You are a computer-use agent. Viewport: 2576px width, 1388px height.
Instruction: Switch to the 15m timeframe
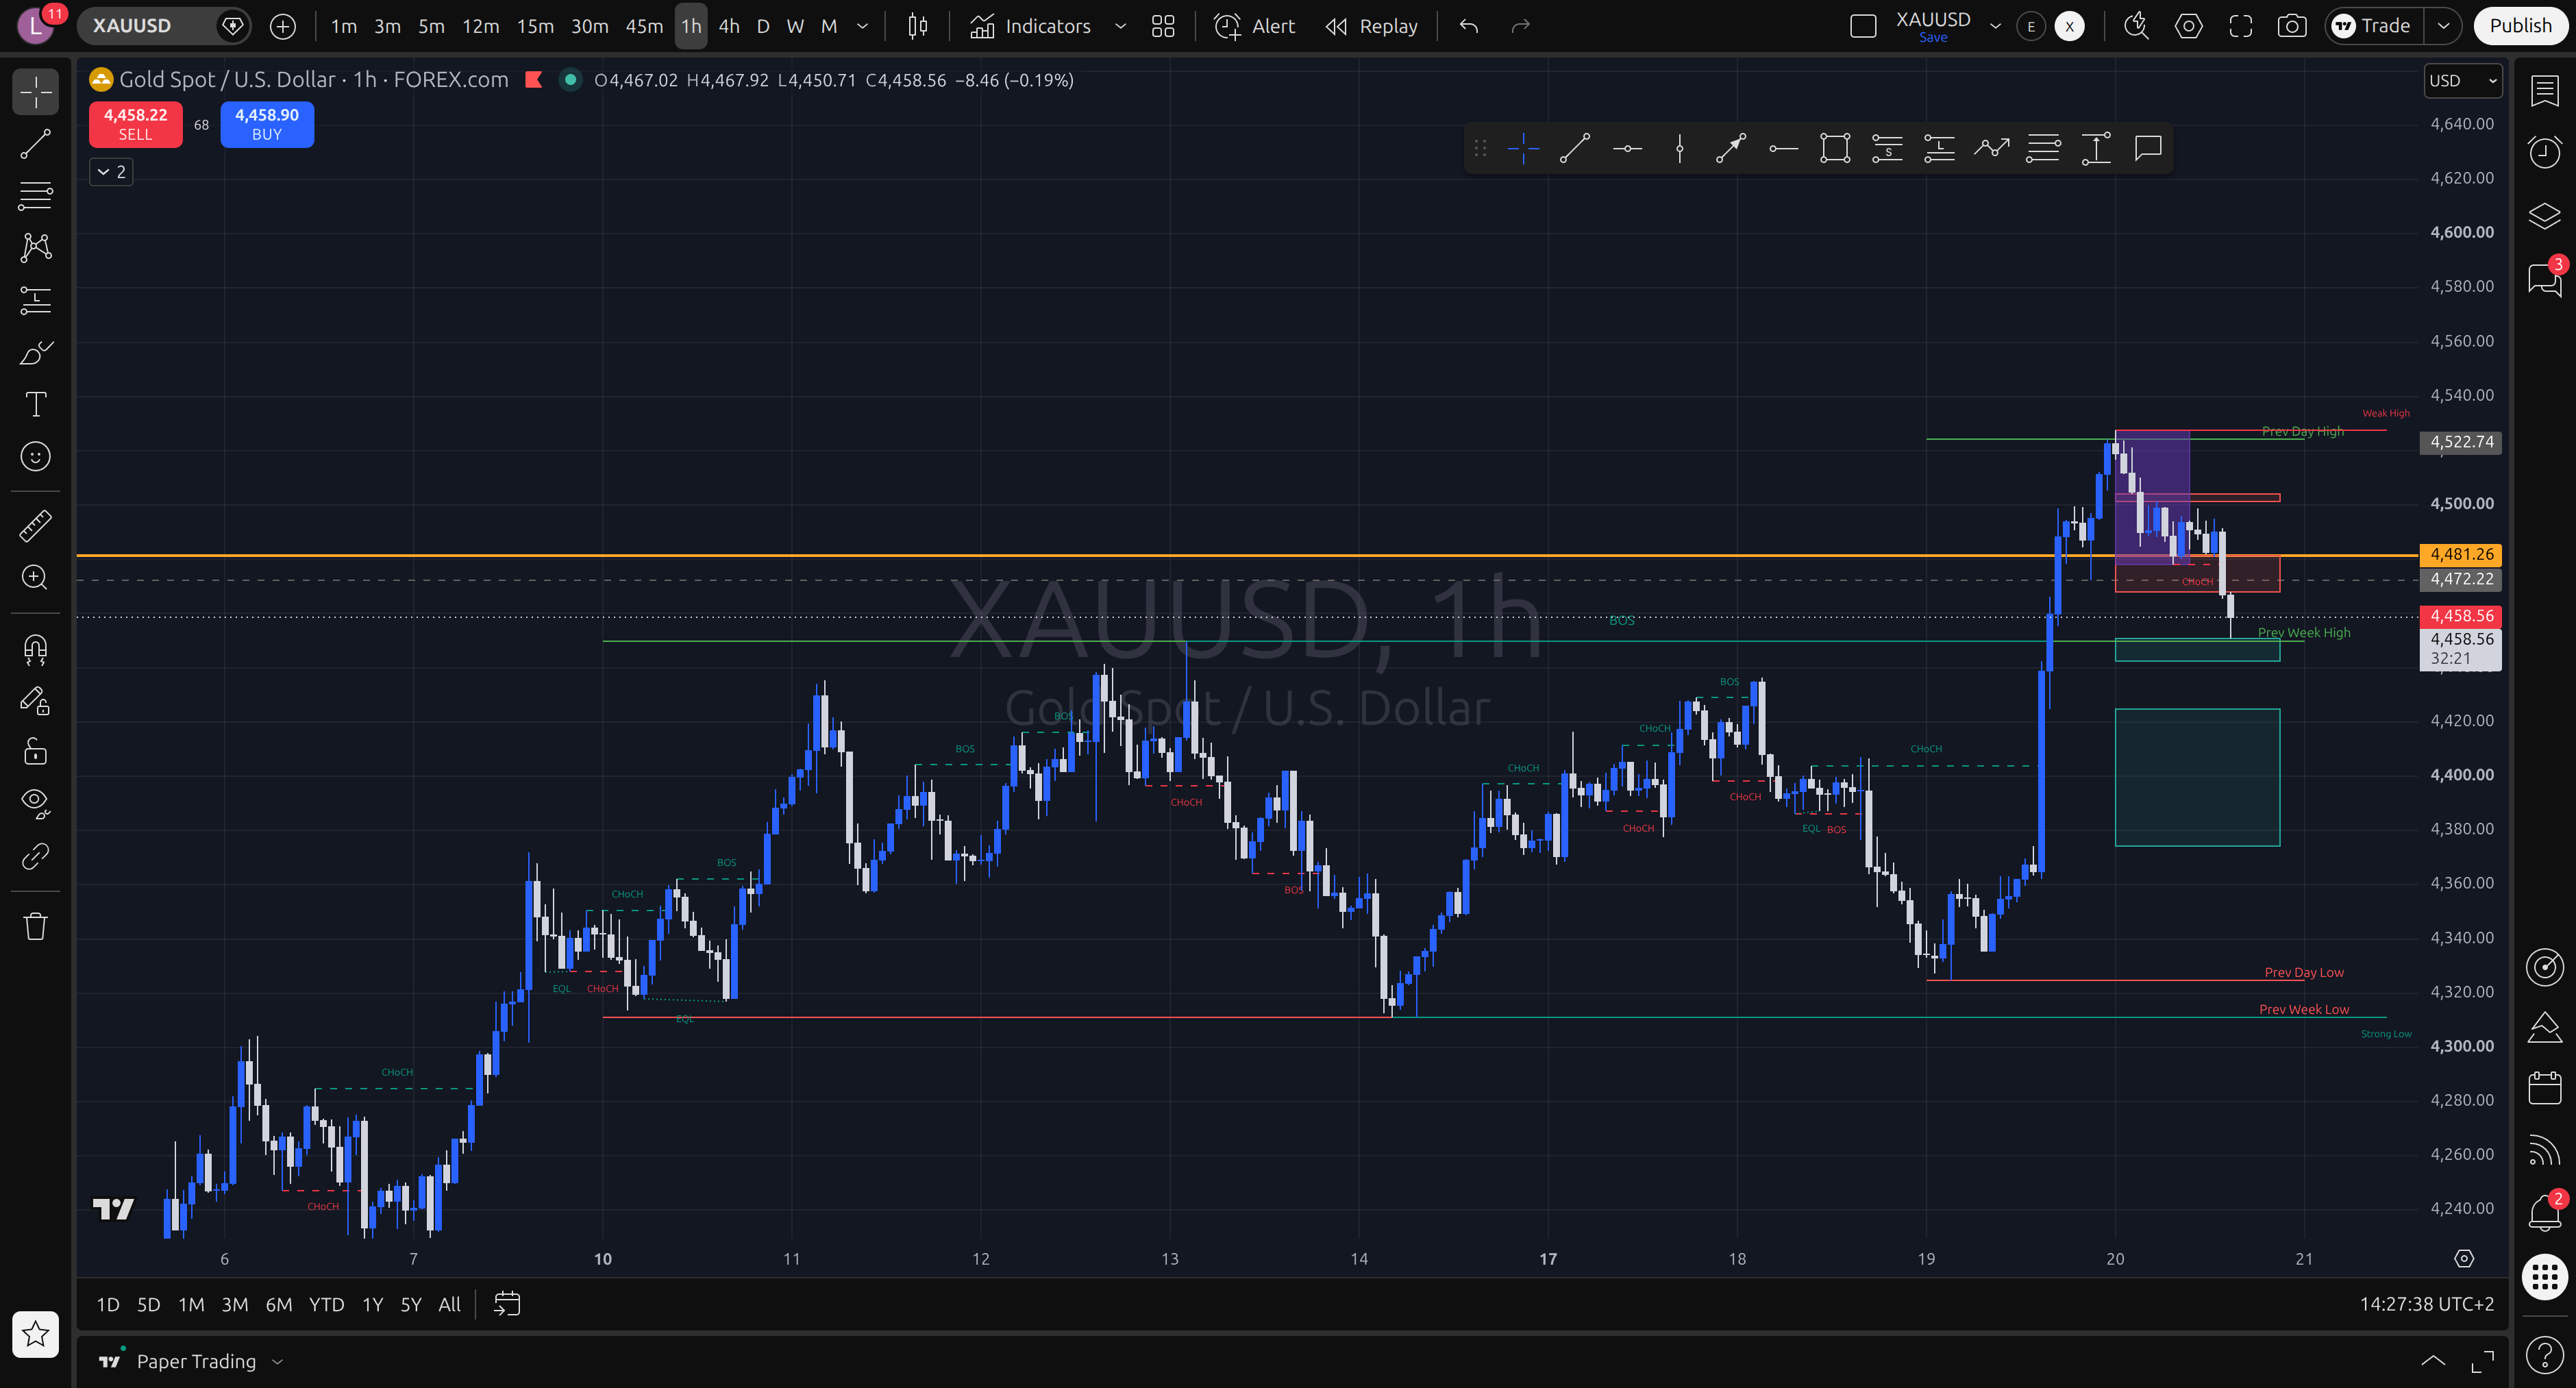(x=535, y=26)
